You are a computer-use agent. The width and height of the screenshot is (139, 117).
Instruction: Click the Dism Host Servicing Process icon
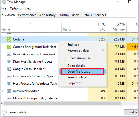click(x=9, y=62)
